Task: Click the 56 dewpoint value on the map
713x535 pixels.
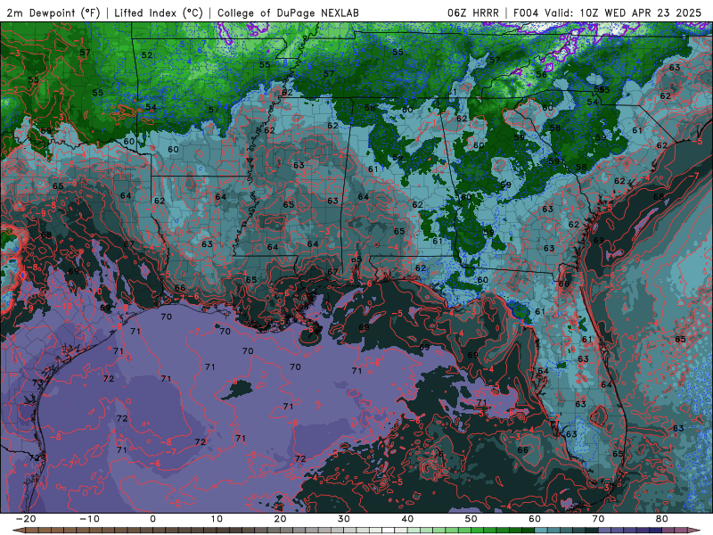Action: [541, 74]
